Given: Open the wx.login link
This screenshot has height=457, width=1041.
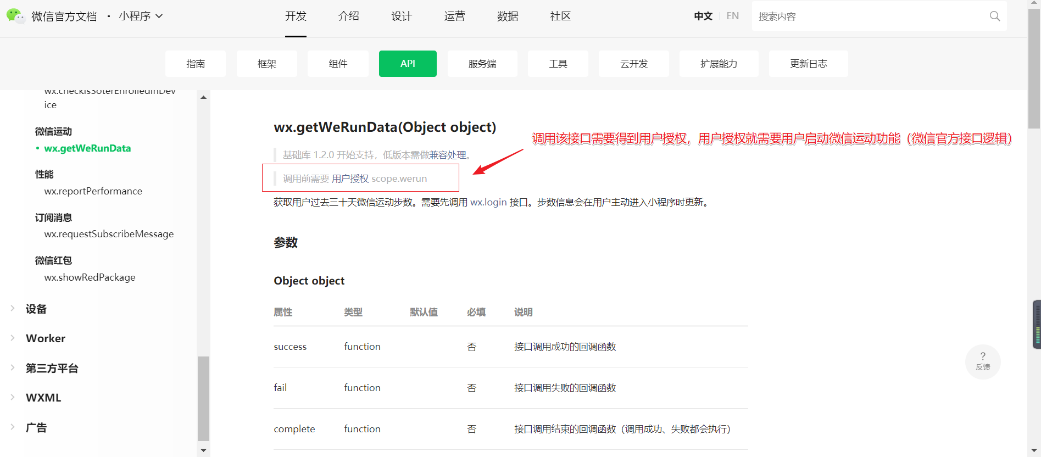Looking at the screenshot, I should tap(488, 202).
